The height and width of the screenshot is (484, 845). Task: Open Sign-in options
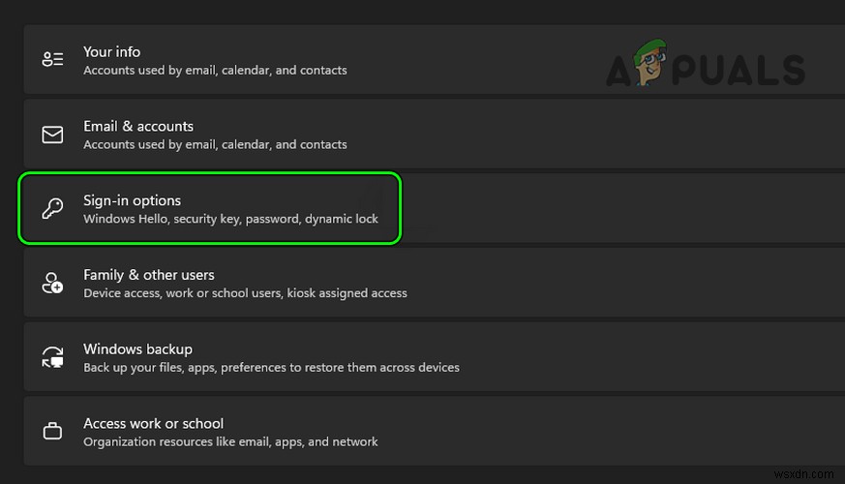[132, 200]
